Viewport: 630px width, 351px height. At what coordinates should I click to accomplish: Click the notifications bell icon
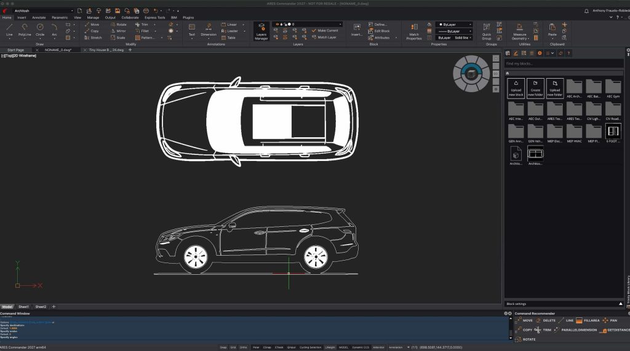click(586, 11)
